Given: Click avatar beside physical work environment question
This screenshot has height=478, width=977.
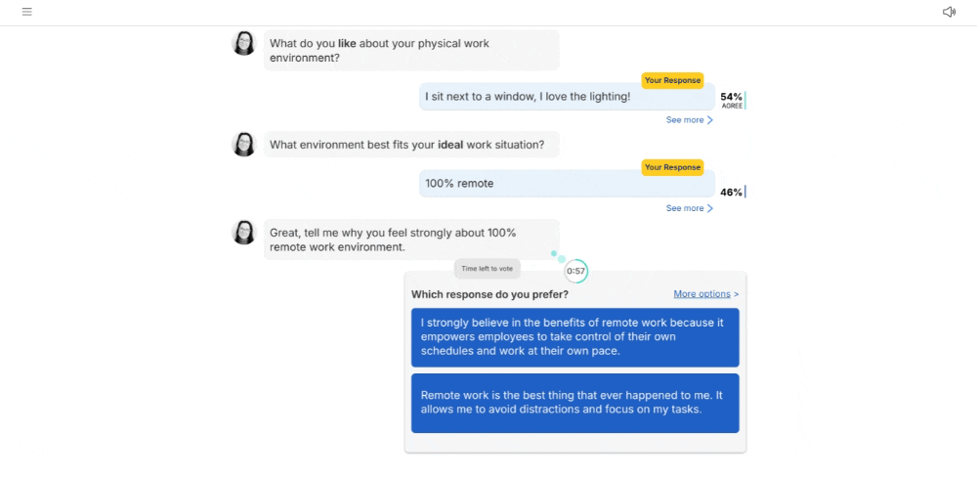Looking at the screenshot, I should [243, 43].
